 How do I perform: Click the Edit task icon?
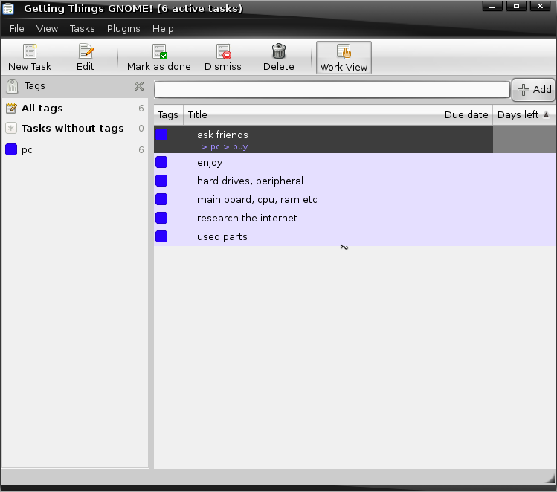coord(86,52)
